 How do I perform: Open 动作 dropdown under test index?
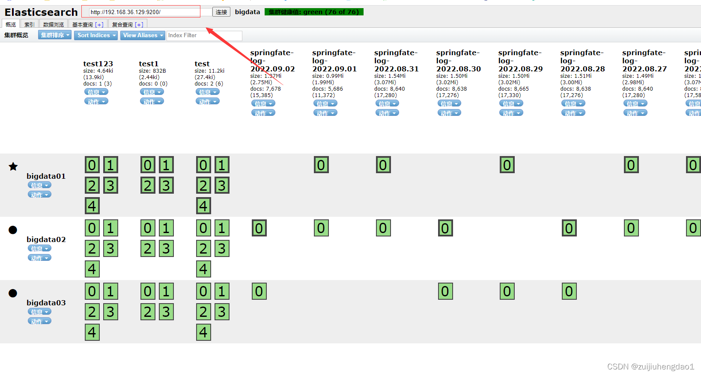click(x=208, y=101)
